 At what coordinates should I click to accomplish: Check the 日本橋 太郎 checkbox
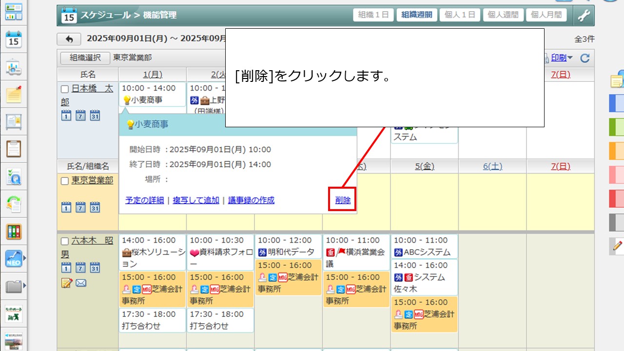click(65, 89)
